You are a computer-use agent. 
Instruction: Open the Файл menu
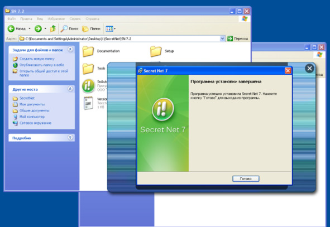click(x=12, y=19)
